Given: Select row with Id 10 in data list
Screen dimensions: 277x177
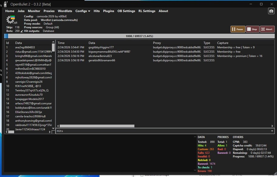Looking at the screenshot, I should (28, 86).
